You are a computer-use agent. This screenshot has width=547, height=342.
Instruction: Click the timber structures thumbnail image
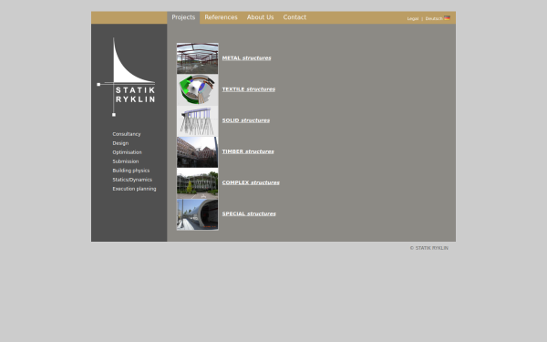point(198,151)
